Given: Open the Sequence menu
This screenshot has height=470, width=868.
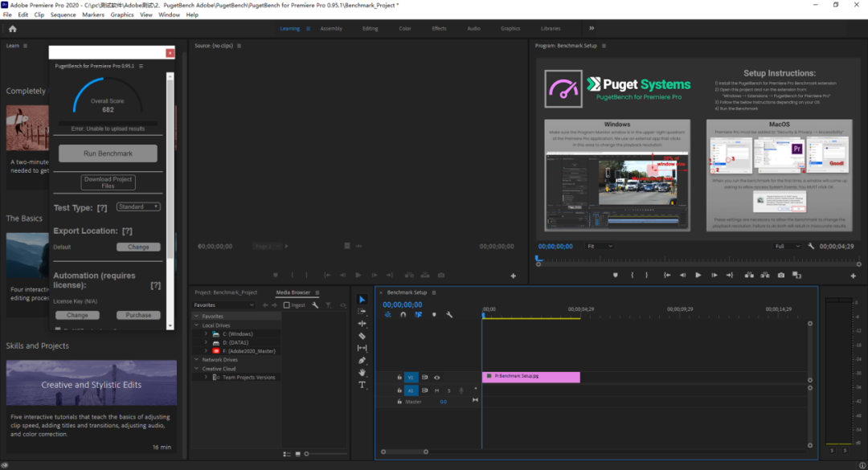Looking at the screenshot, I should [63, 15].
